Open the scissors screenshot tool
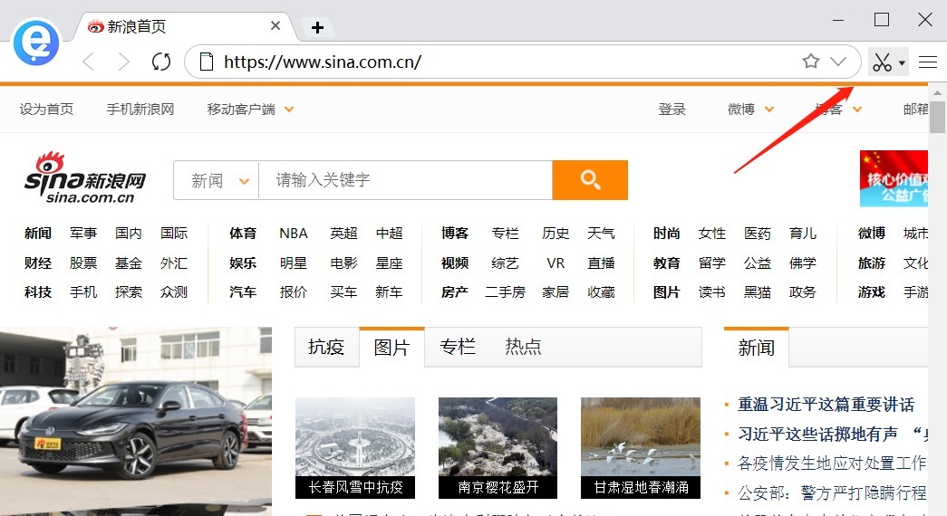The image size is (947, 516). coord(881,62)
